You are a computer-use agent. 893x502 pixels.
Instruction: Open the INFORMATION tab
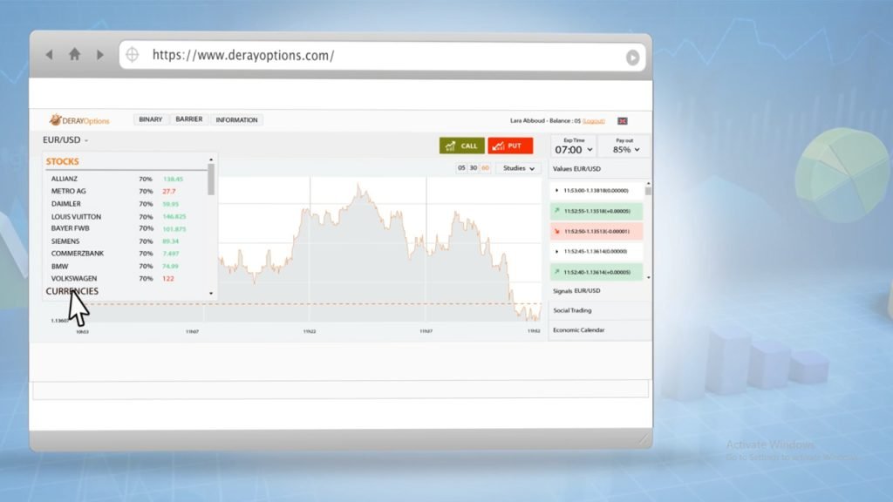coord(236,119)
